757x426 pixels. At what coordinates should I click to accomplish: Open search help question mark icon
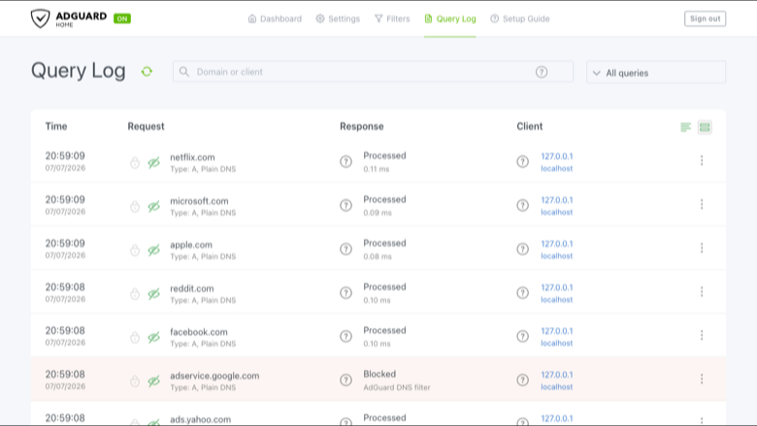pos(542,72)
